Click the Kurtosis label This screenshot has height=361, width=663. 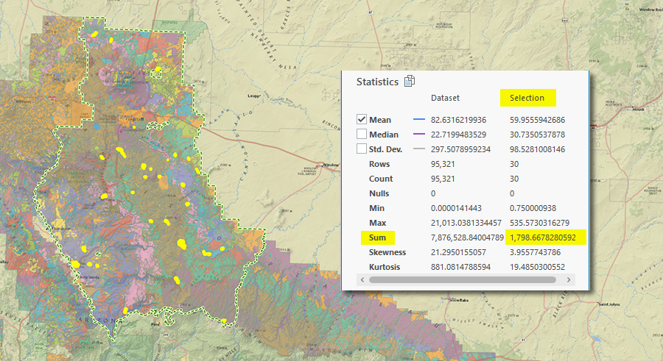point(384,267)
